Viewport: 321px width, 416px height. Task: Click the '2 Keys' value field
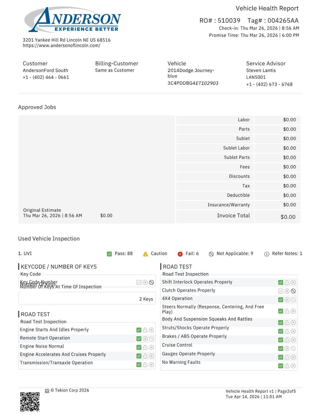tap(87, 298)
